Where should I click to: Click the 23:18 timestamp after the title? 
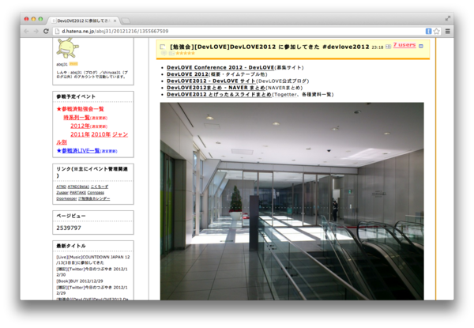[378, 47]
